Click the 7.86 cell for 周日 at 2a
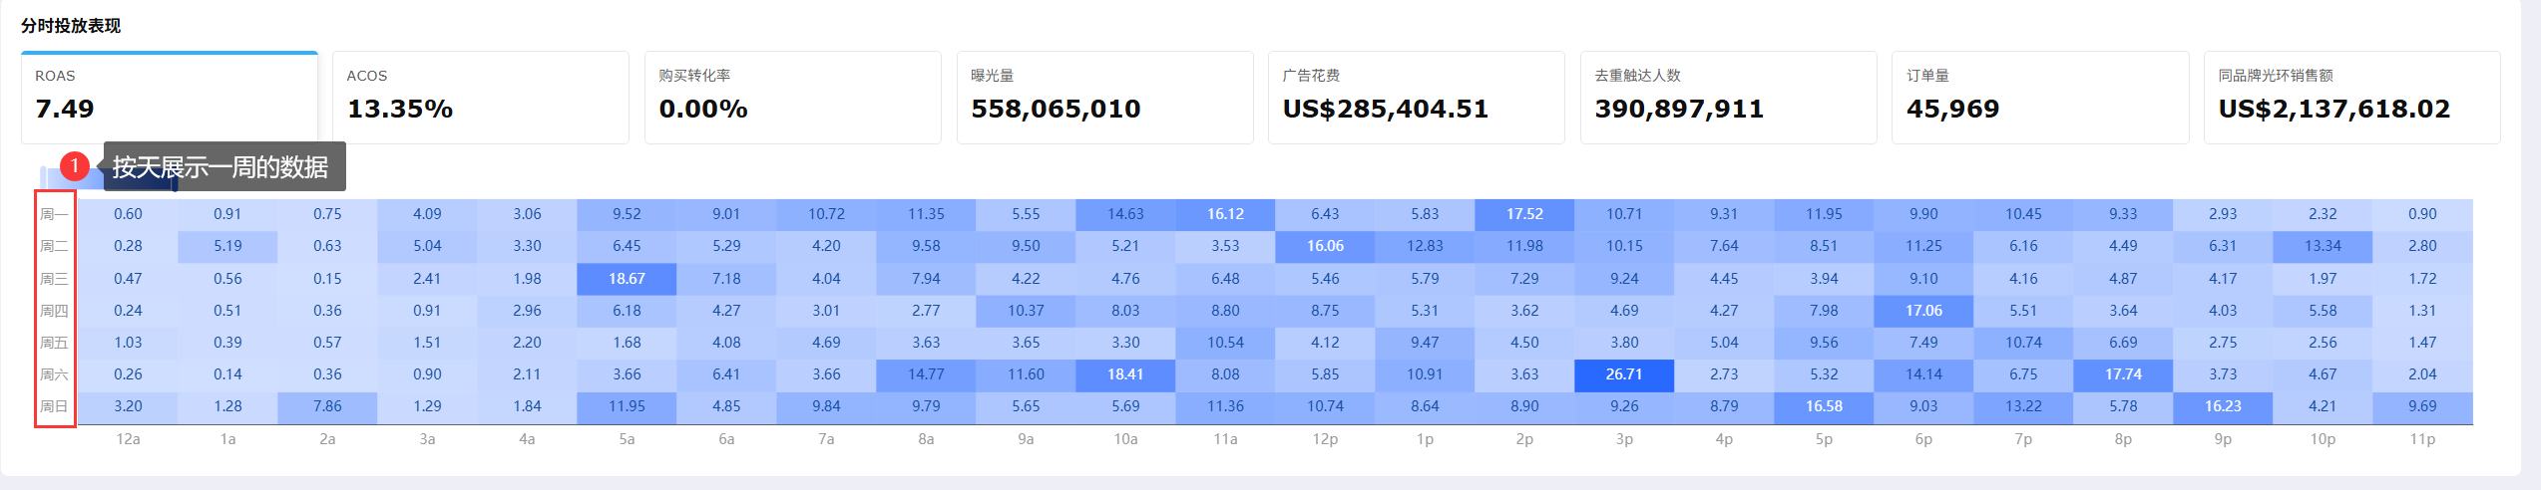This screenshot has width=2541, height=490. 327,406
